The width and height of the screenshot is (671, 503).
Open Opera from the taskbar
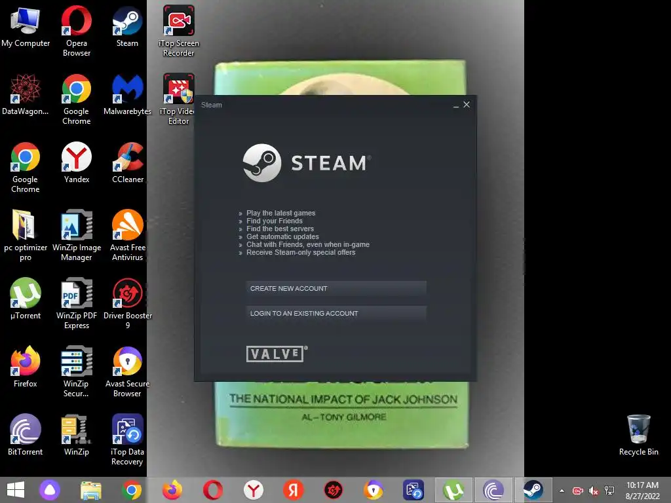[x=213, y=490]
